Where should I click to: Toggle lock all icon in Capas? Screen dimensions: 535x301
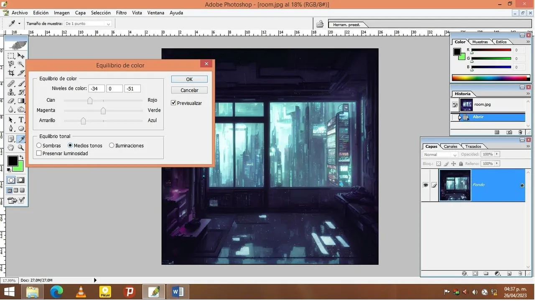(x=461, y=164)
